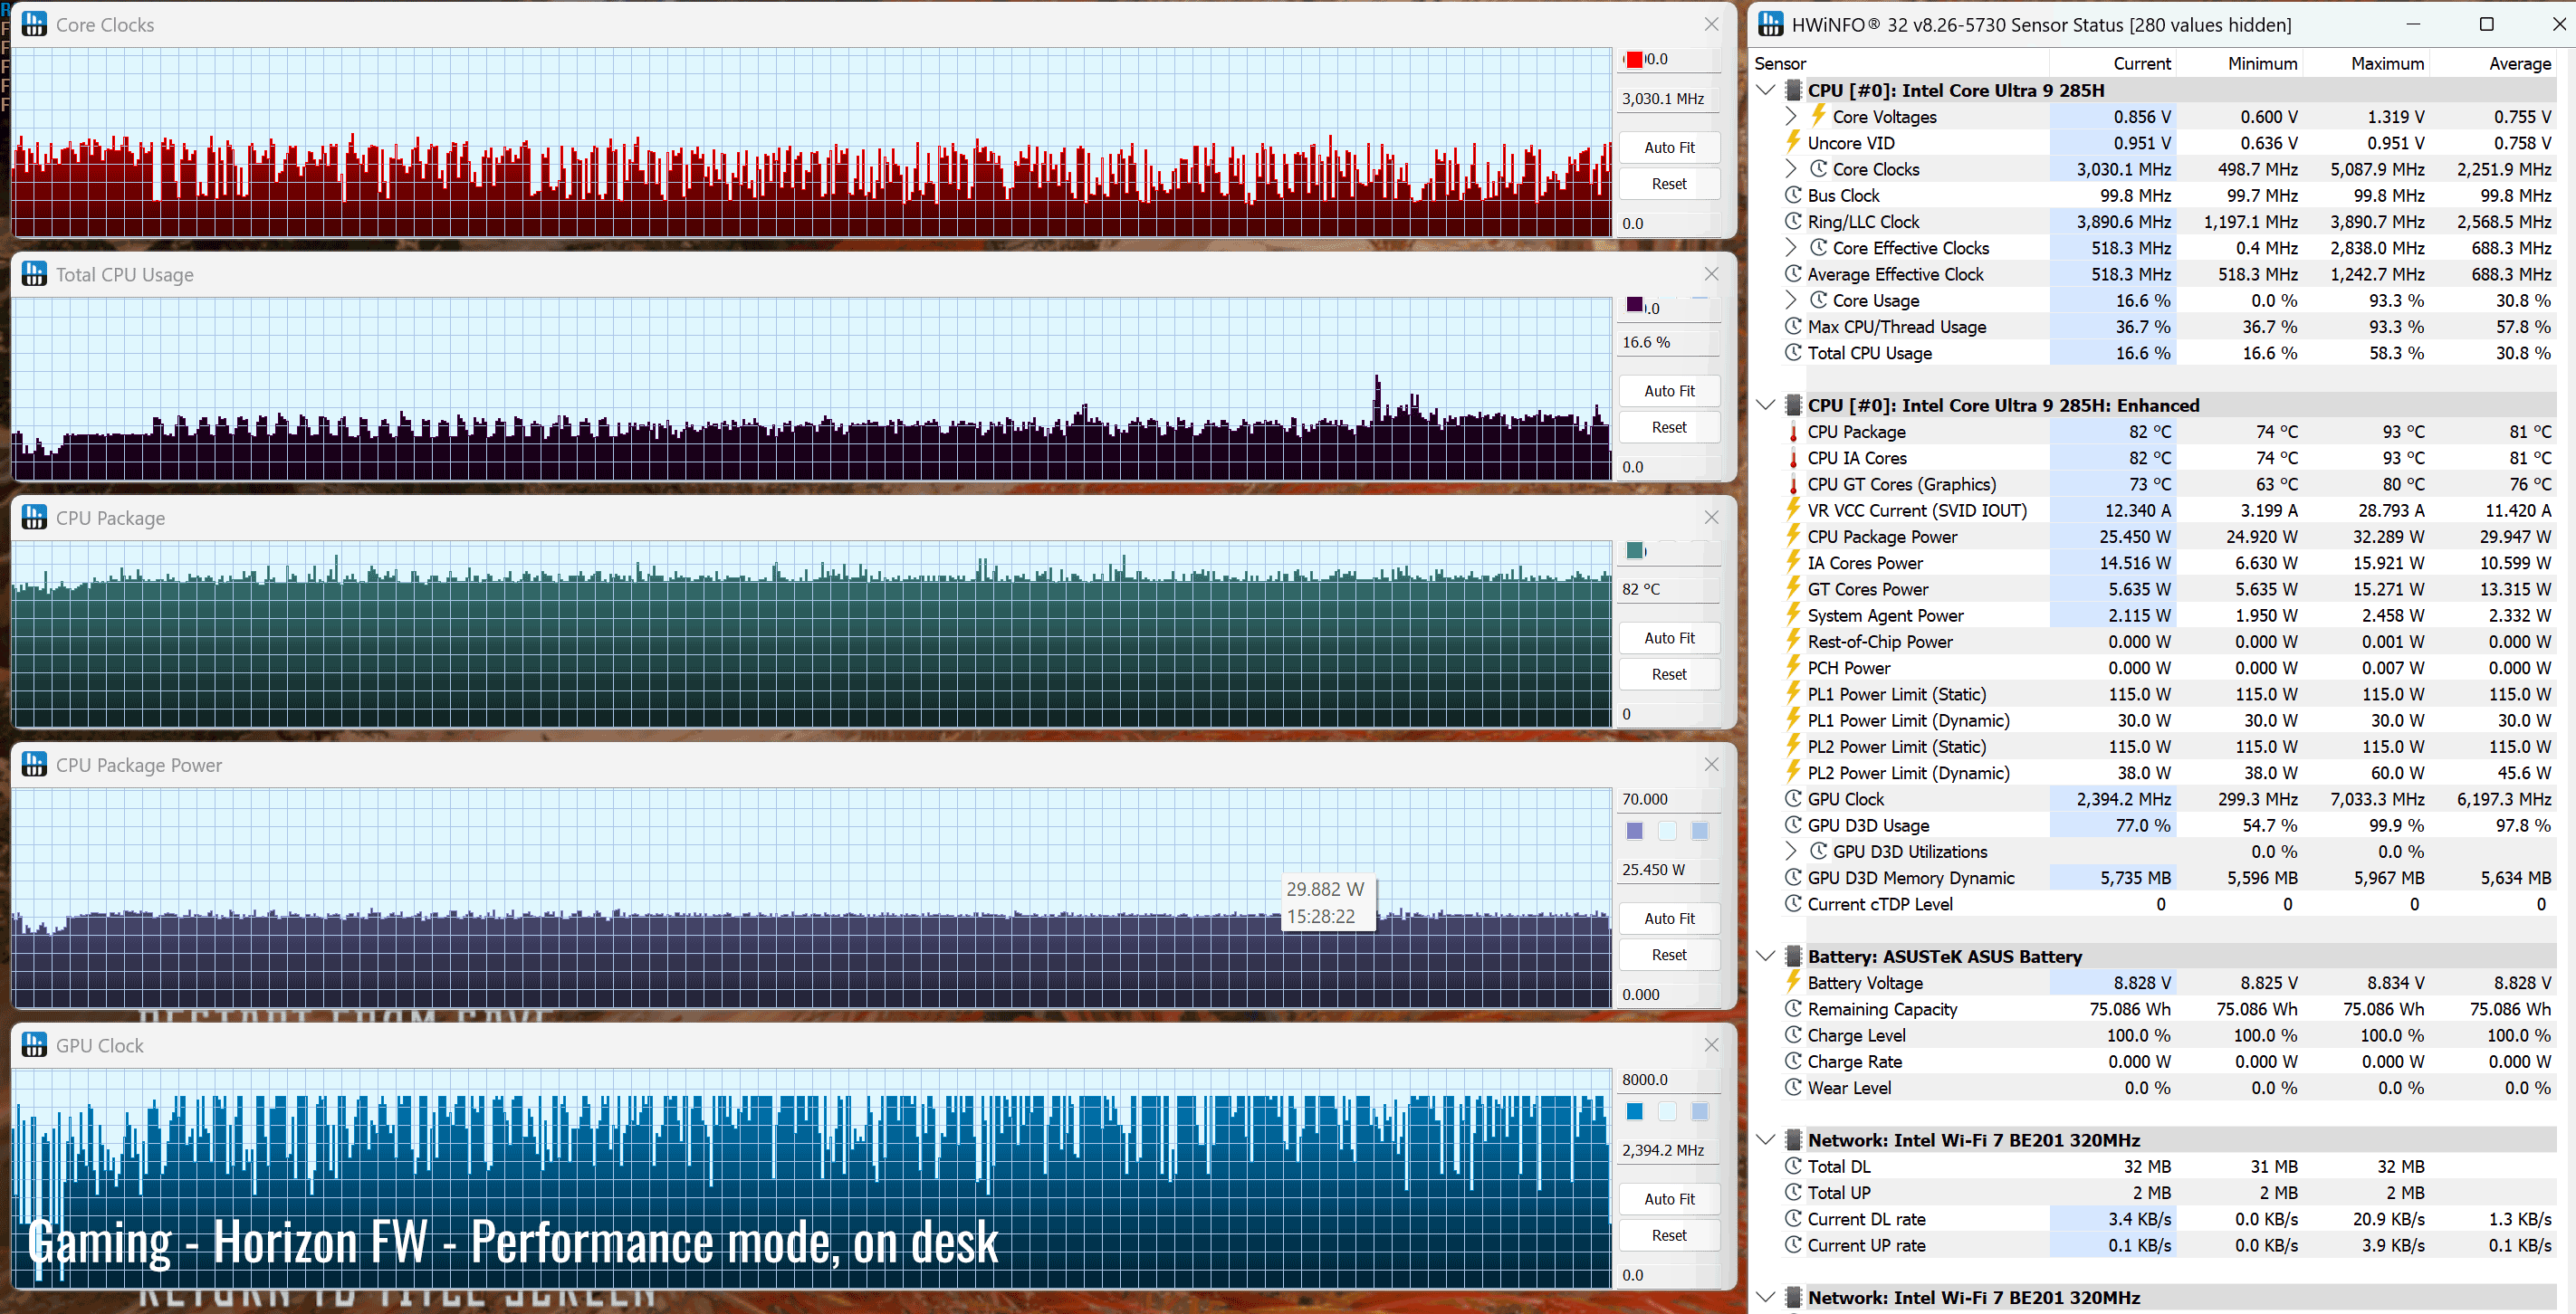
Task: Click the lightning icon beside Uncore VID
Action: point(1793,142)
